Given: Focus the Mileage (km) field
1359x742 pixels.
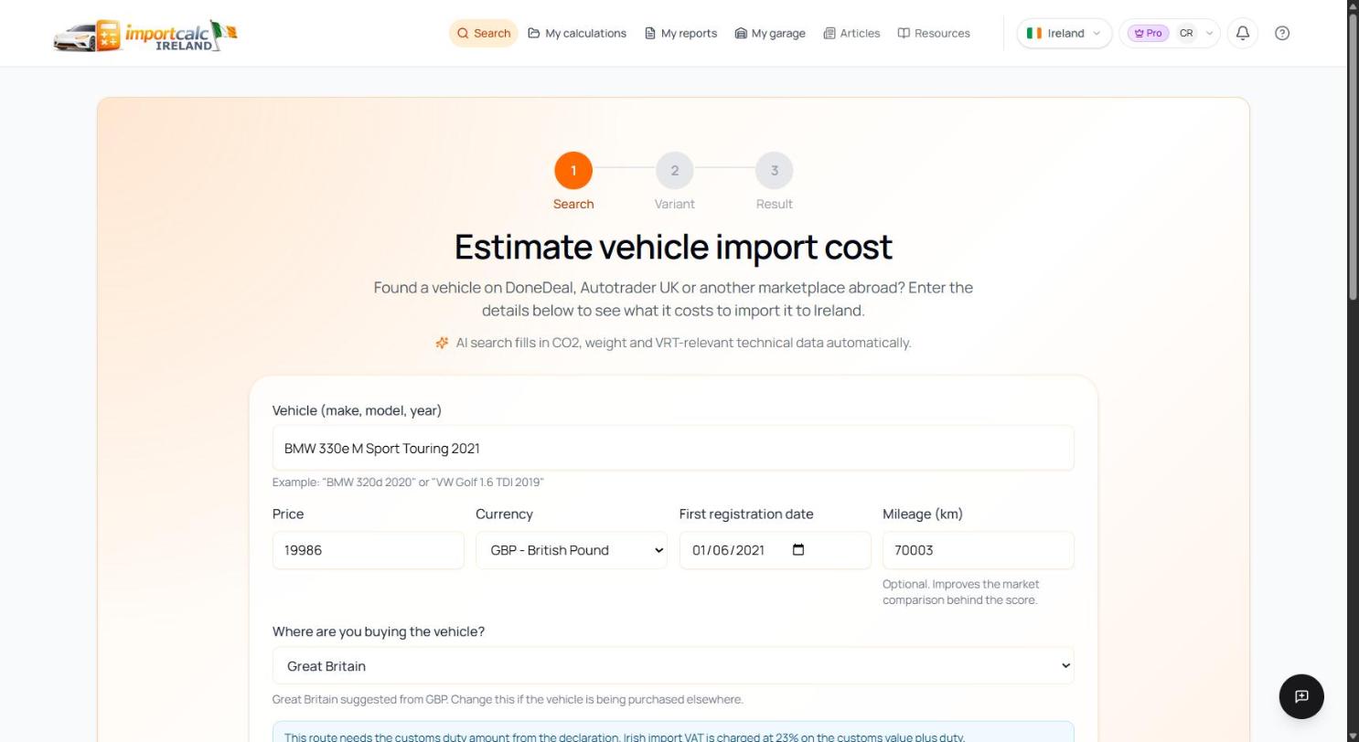Looking at the screenshot, I should (978, 550).
